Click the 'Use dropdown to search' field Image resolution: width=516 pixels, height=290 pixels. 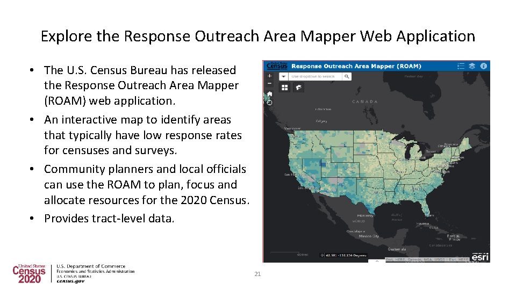[x=316, y=76]
